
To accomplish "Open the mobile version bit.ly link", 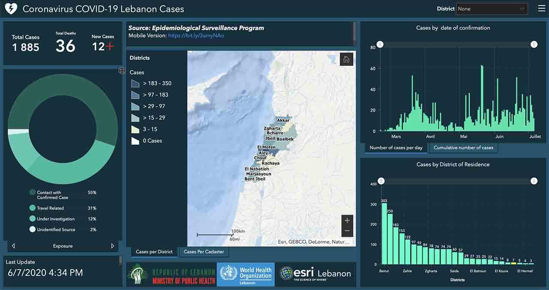I will 196,36.
